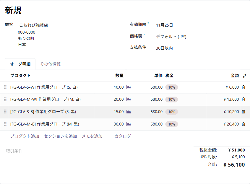
Task: Click the 税金 column header
Action: click(x=169, y=76)
